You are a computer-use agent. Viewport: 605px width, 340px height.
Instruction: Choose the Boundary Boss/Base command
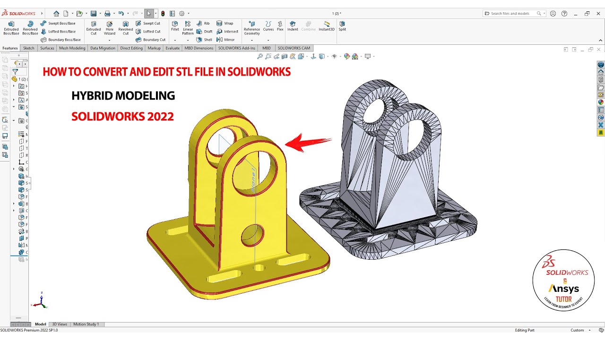60,40
